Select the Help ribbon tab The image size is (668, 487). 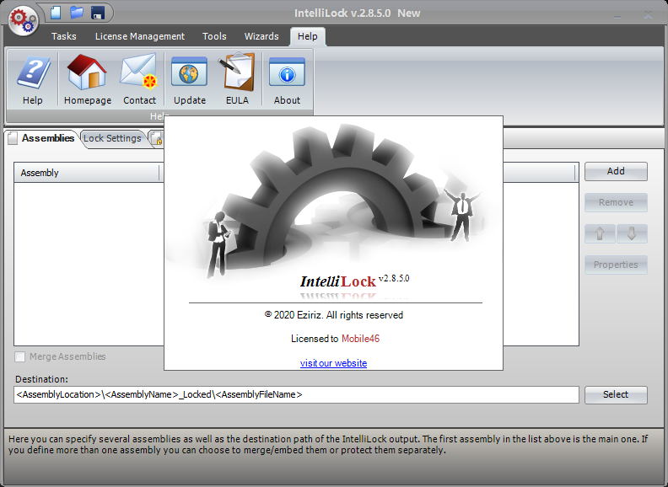click(x=308, y=36)
